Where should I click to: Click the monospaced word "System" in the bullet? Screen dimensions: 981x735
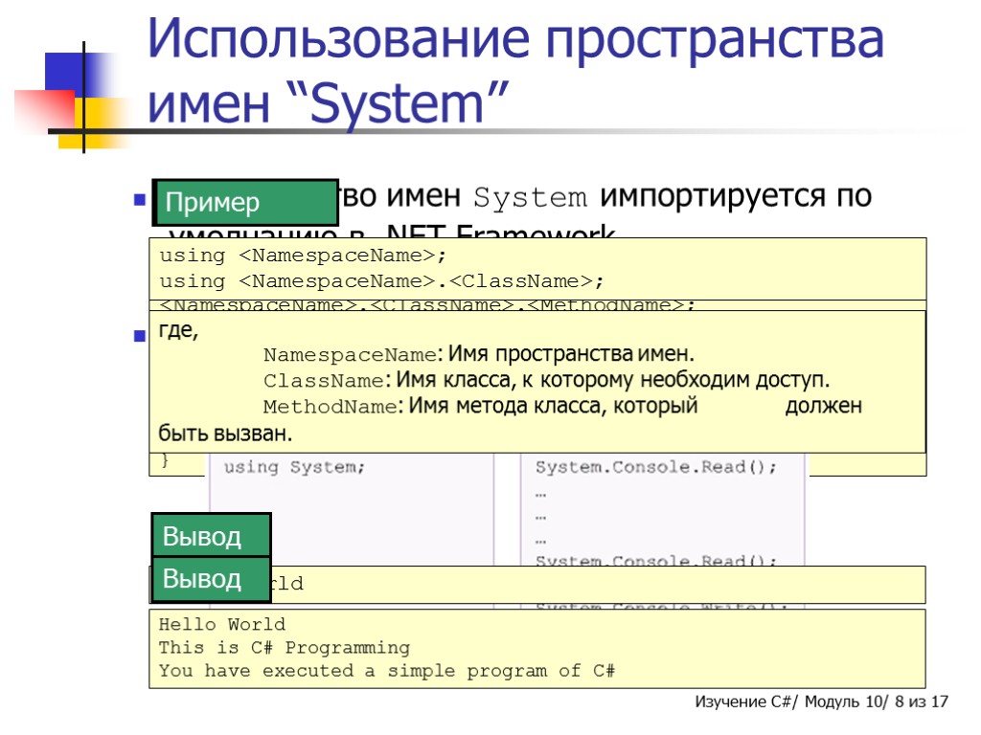click(530, 197)
